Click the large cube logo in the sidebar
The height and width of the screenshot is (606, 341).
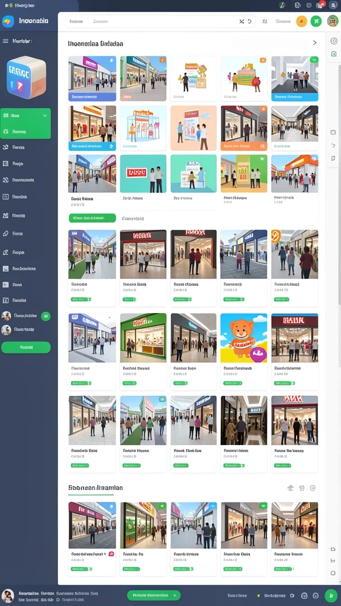(x=26, y=78)
